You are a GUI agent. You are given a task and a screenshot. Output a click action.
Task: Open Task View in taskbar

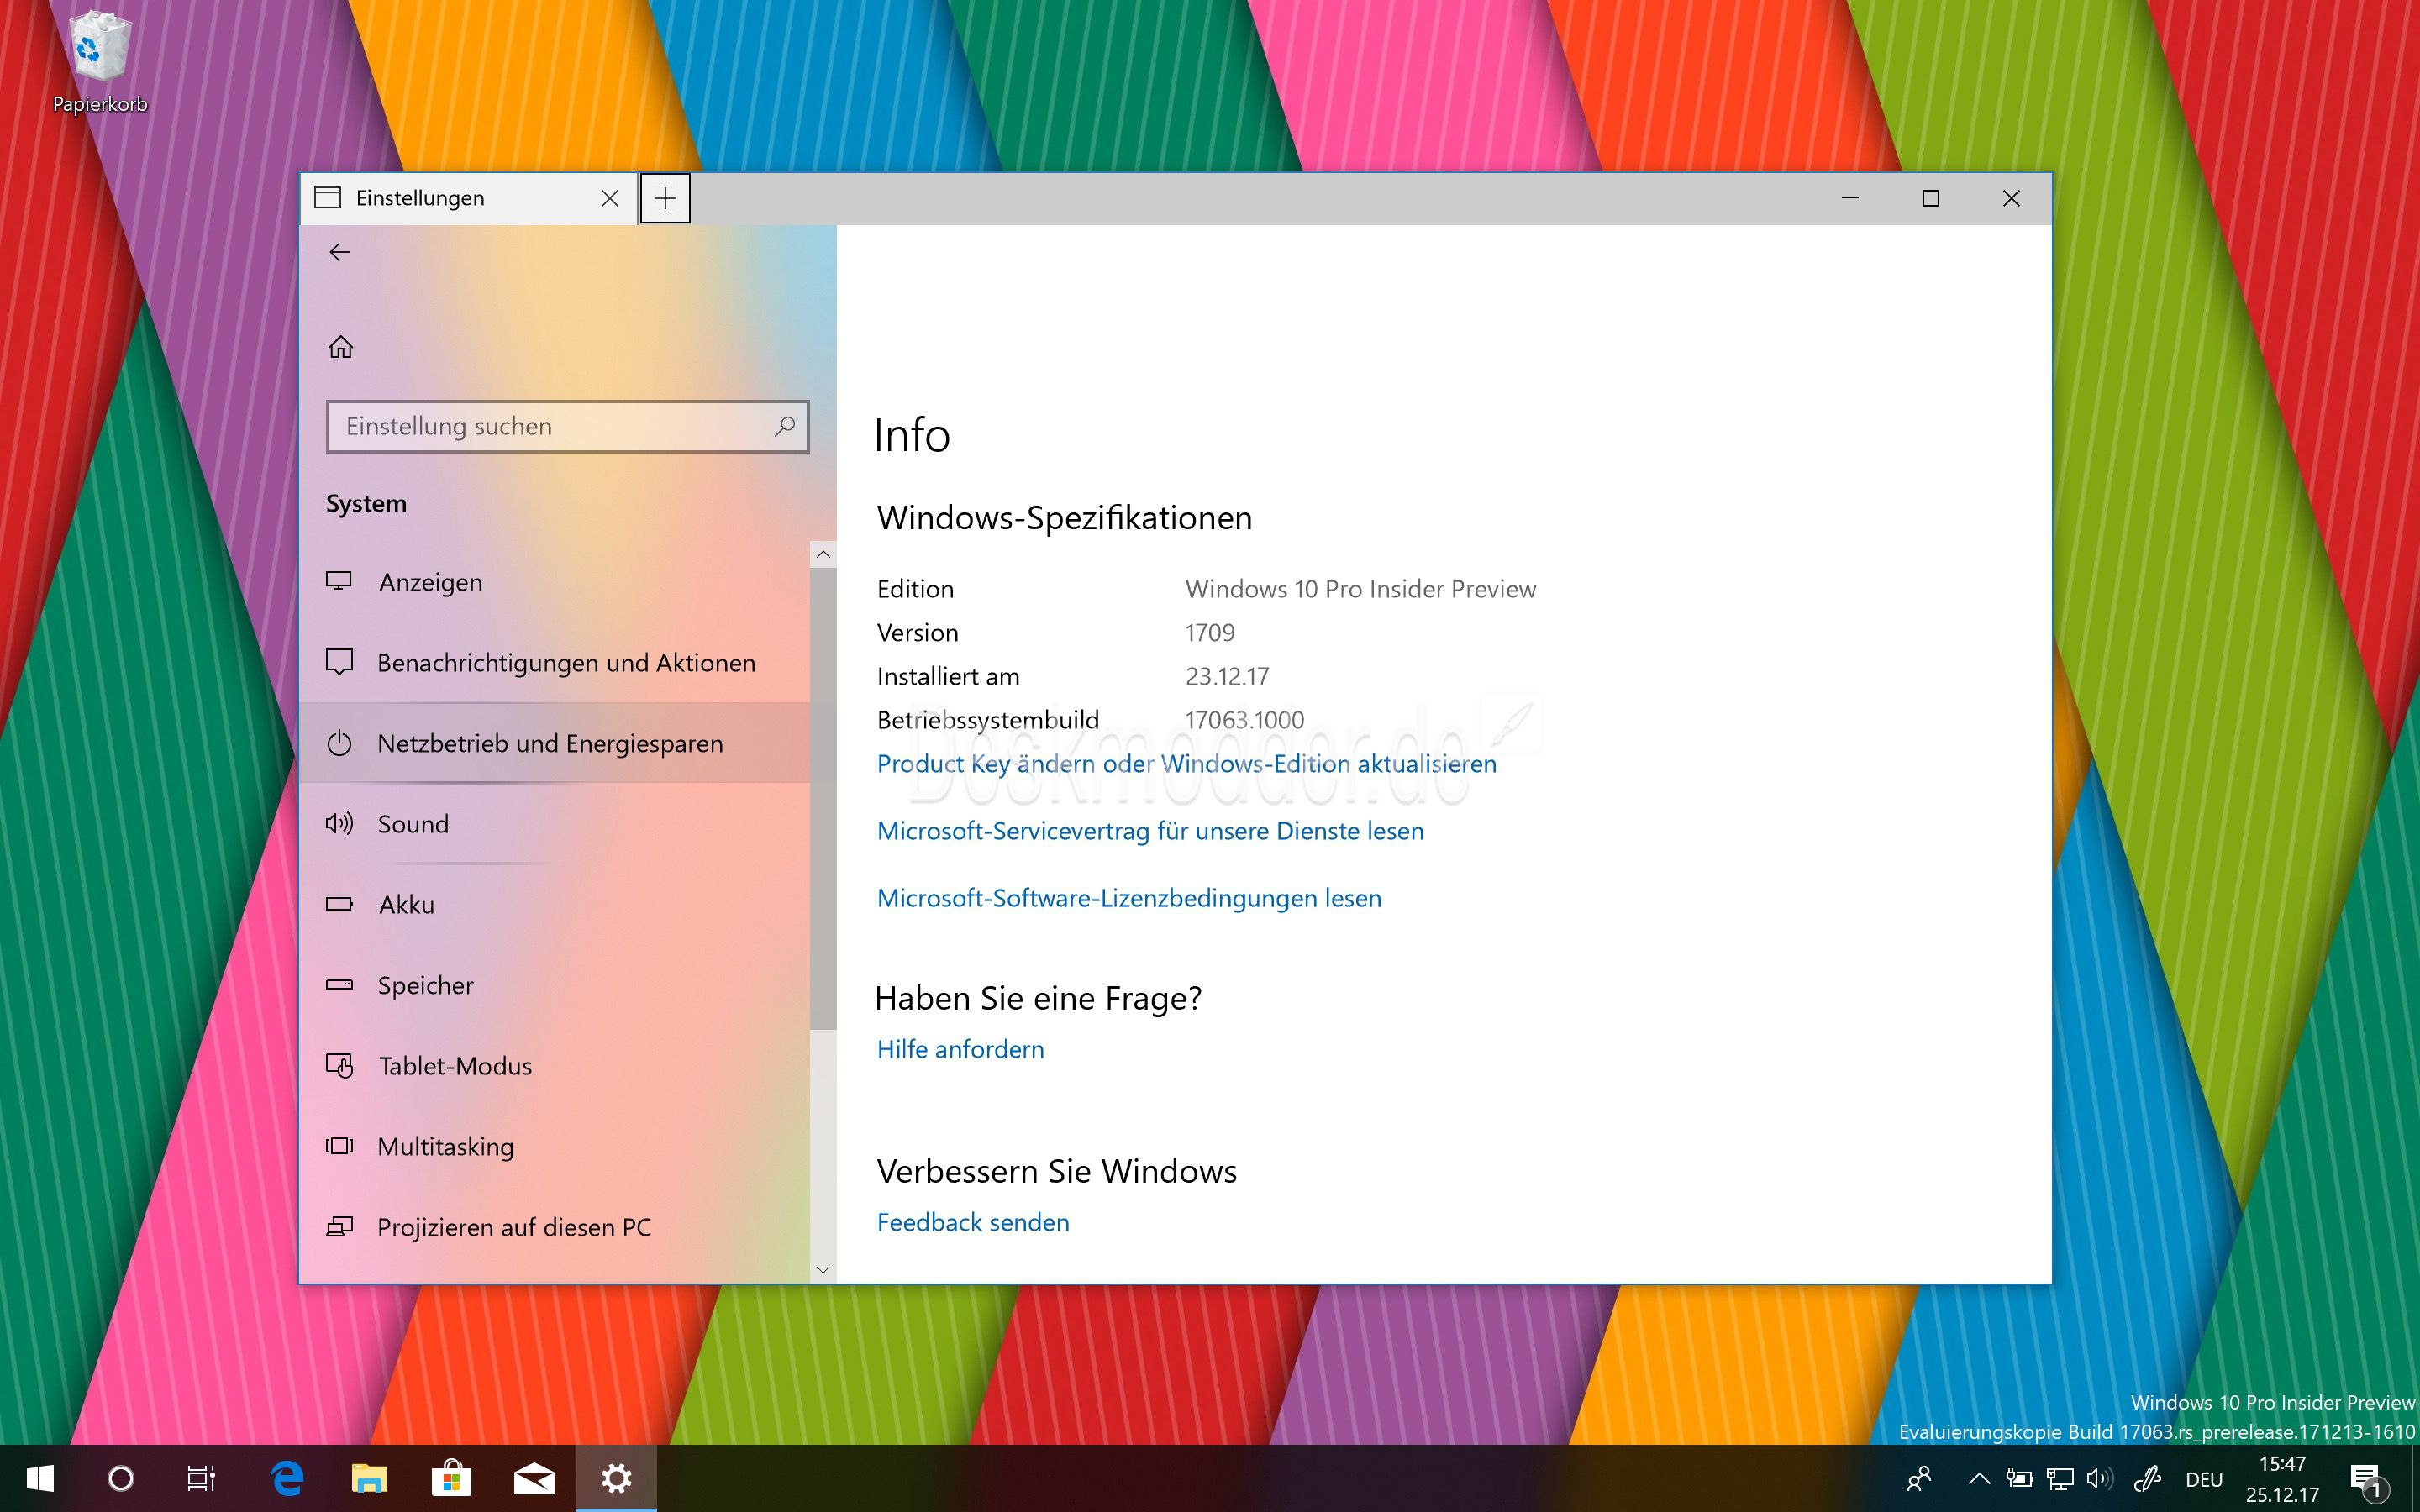pyautogui.click(x=202, y=1478)
